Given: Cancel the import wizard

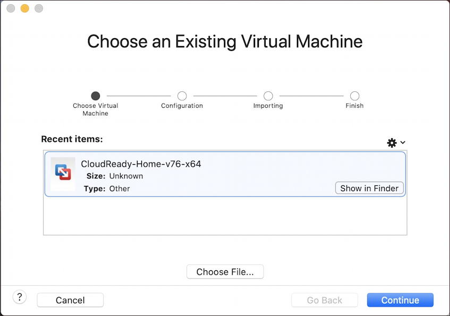Looking at the screenshot, I should tap(70, 300).
